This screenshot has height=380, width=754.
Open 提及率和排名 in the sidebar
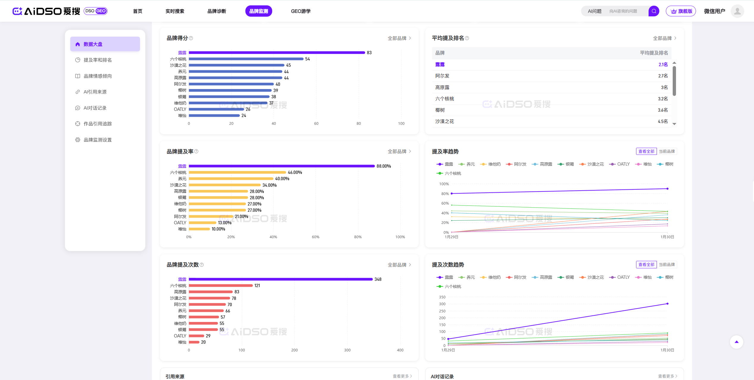pos(97,60)
